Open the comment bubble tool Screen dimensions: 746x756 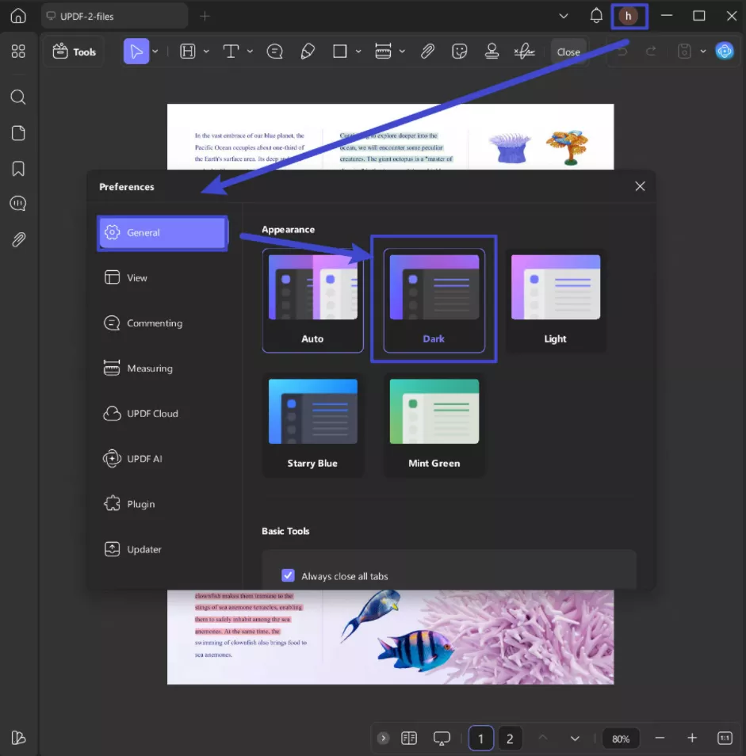(x=275, y=52)
